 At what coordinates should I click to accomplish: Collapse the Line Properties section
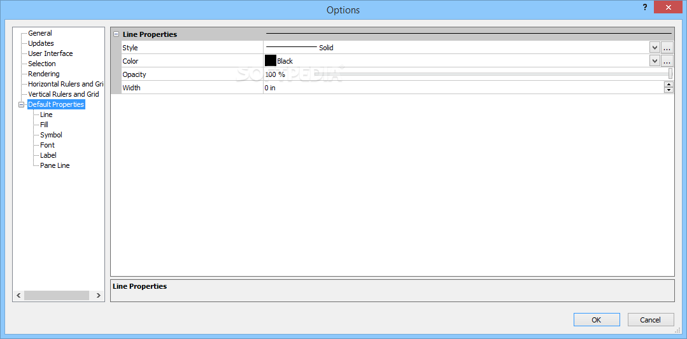pos(116,34)
